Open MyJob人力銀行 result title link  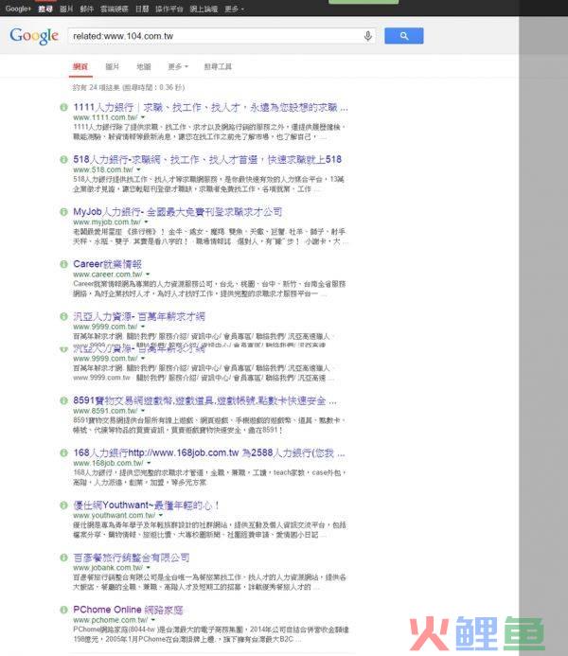pyautogui.click(x=178, y=212)
